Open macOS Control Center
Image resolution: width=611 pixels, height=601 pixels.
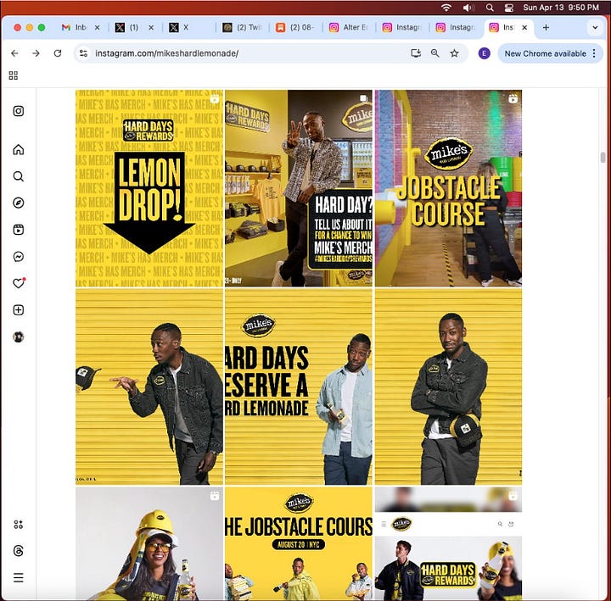click(x=508, y=8)
